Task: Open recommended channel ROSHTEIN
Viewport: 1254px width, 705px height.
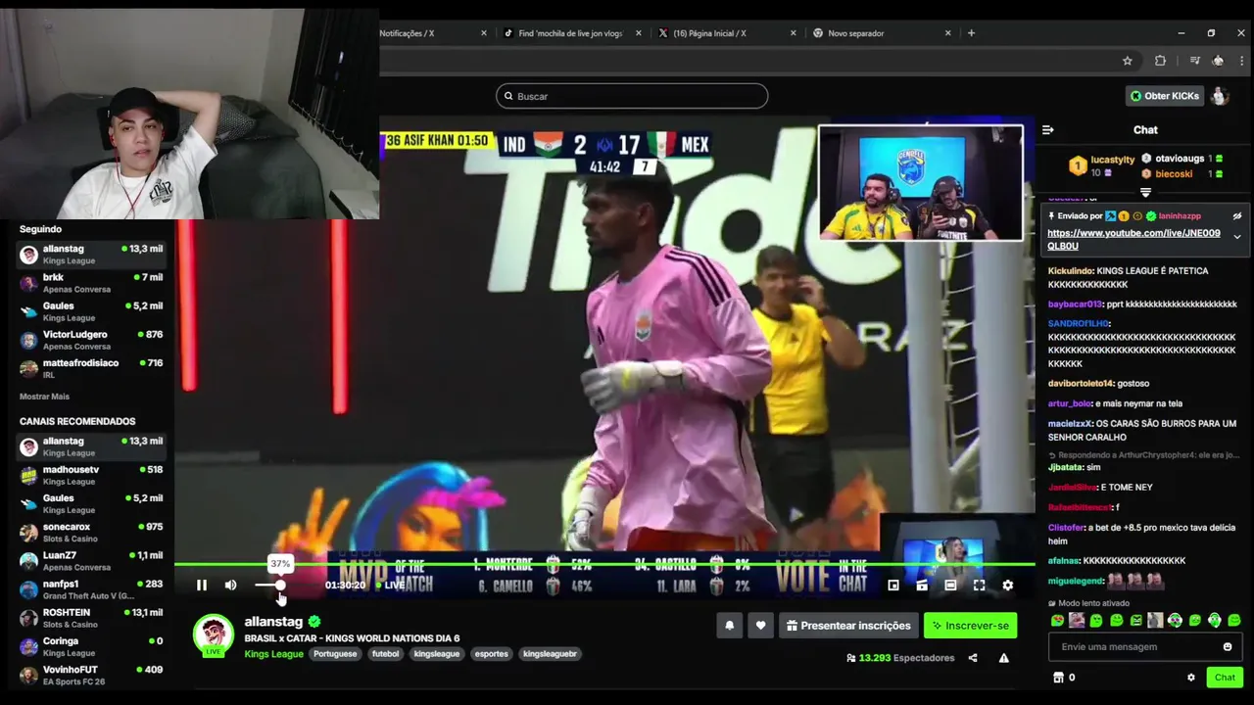Action: click(91, 618)
